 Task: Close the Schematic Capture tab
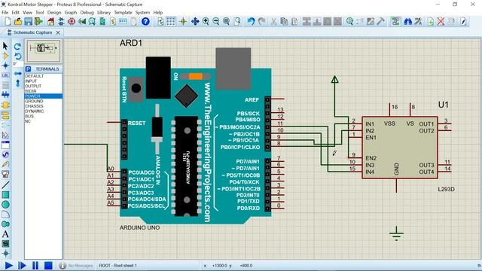tap(58, 32)
